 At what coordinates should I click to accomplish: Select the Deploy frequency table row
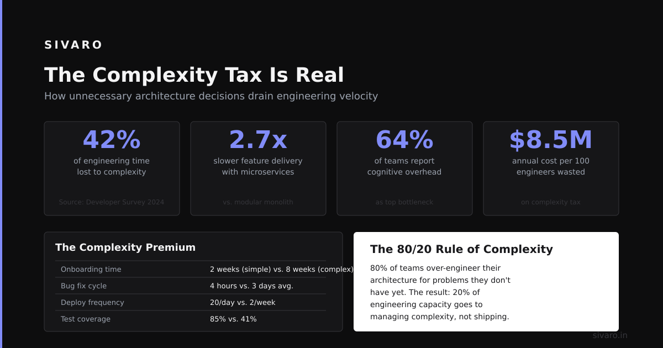[x=191, y=302]
